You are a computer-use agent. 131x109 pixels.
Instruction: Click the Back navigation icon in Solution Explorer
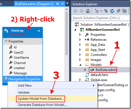(x=75, y=11)
